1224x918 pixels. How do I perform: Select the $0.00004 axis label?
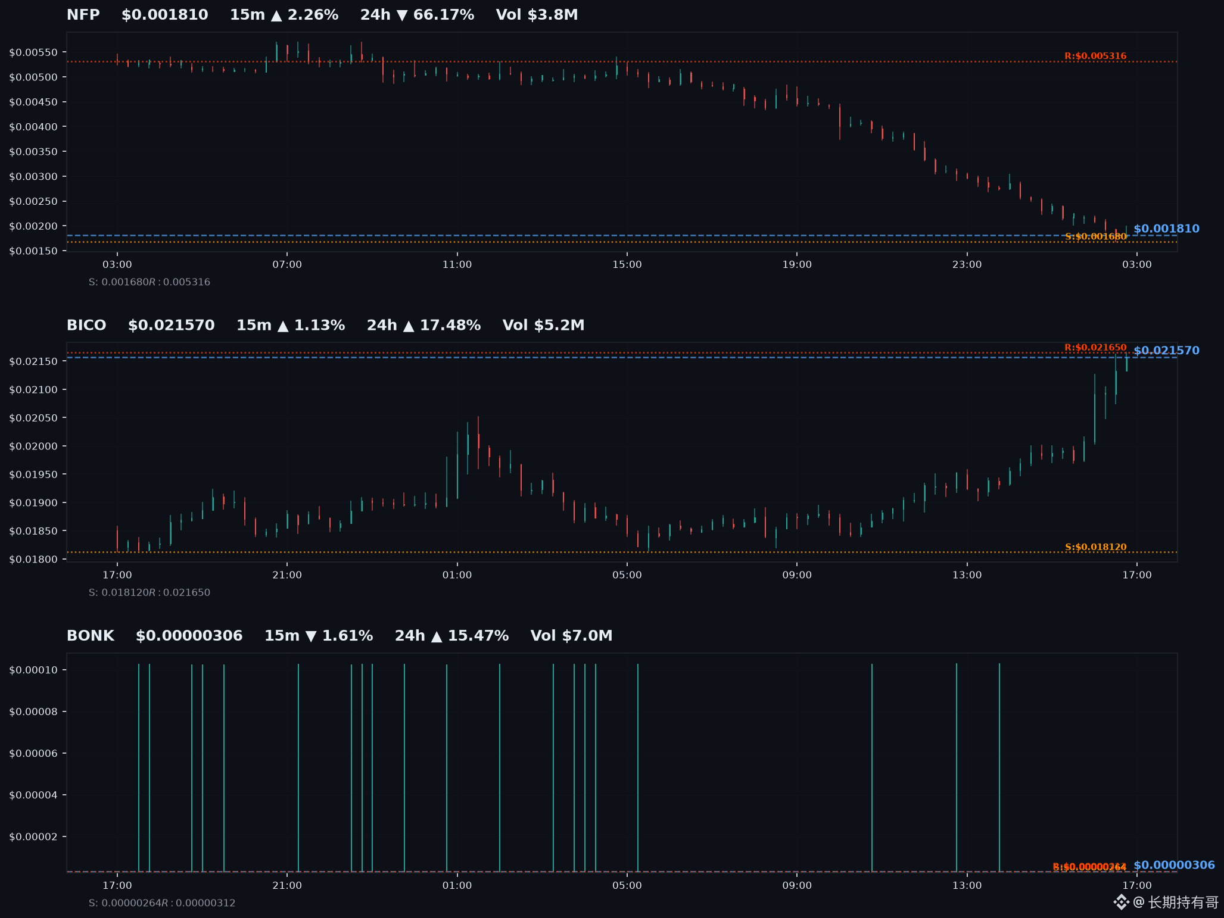coord(33,795)
